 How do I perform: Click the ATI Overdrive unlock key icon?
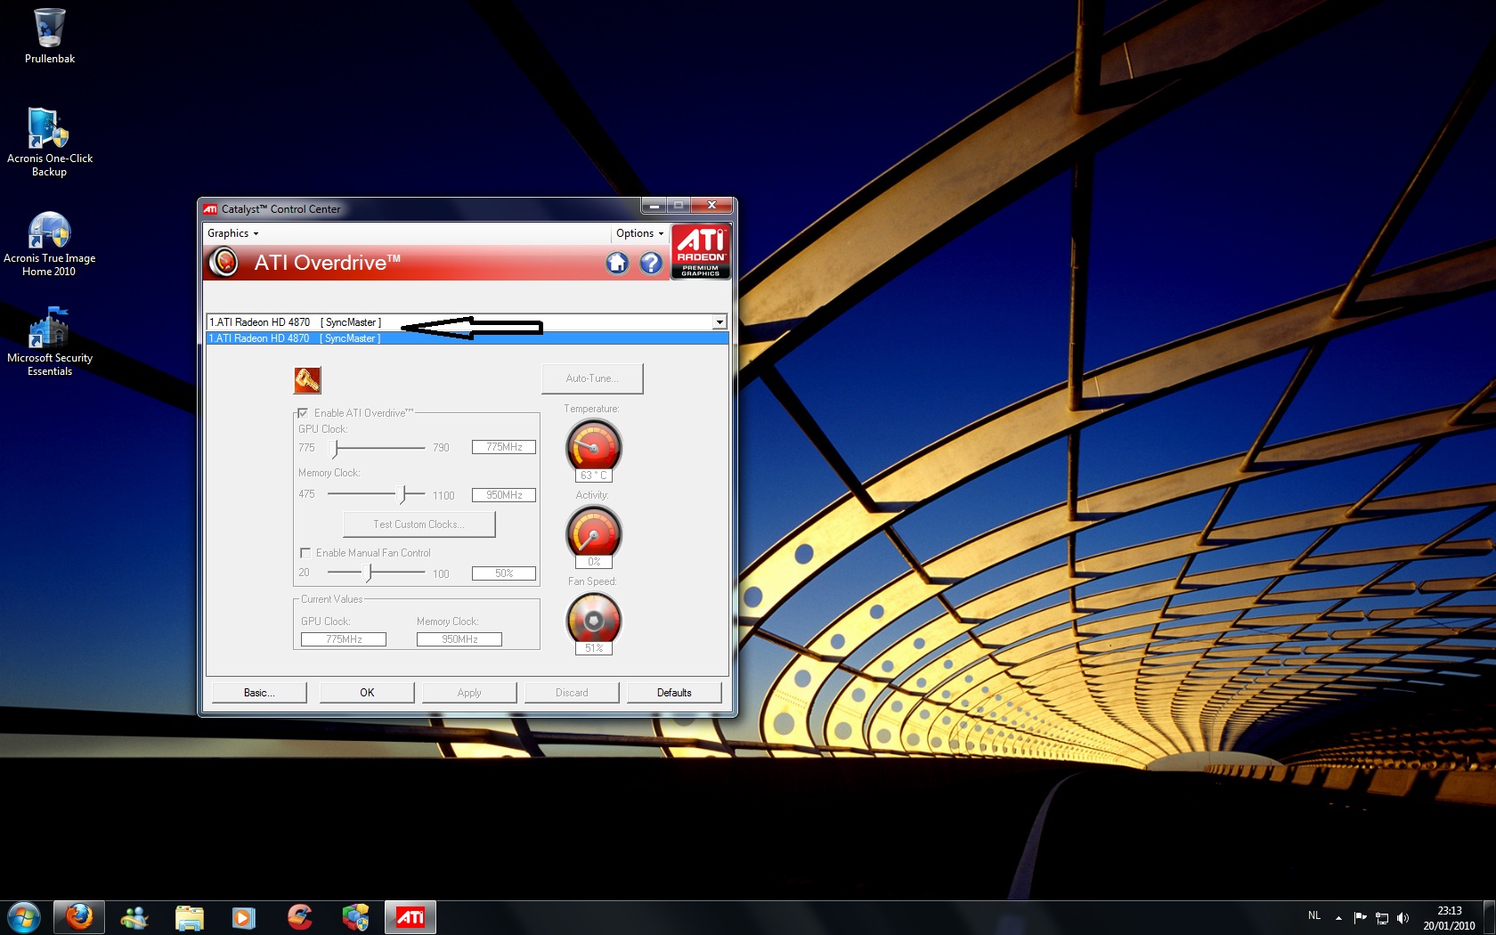pyautogui.click(x=307, y=380)
